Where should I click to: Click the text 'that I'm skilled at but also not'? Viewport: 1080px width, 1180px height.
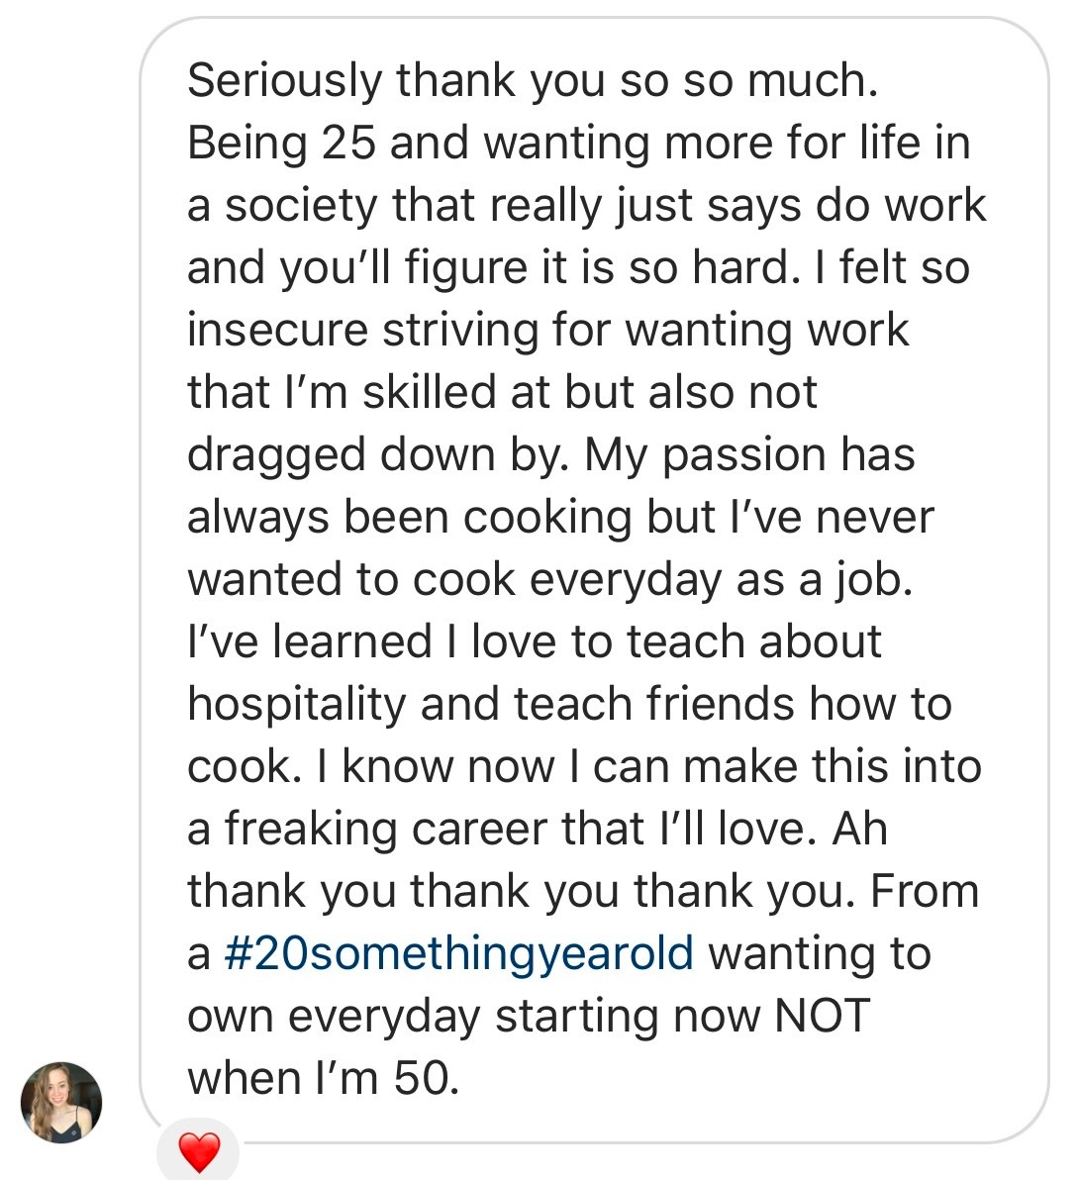point(502,393)
